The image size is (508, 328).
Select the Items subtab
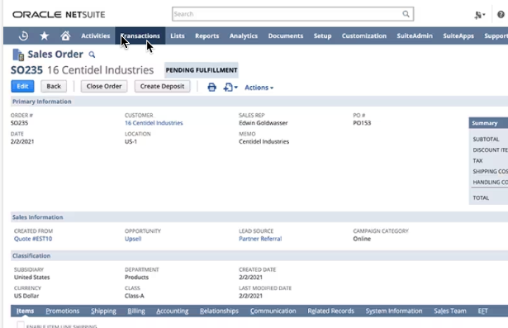[25, 311]
